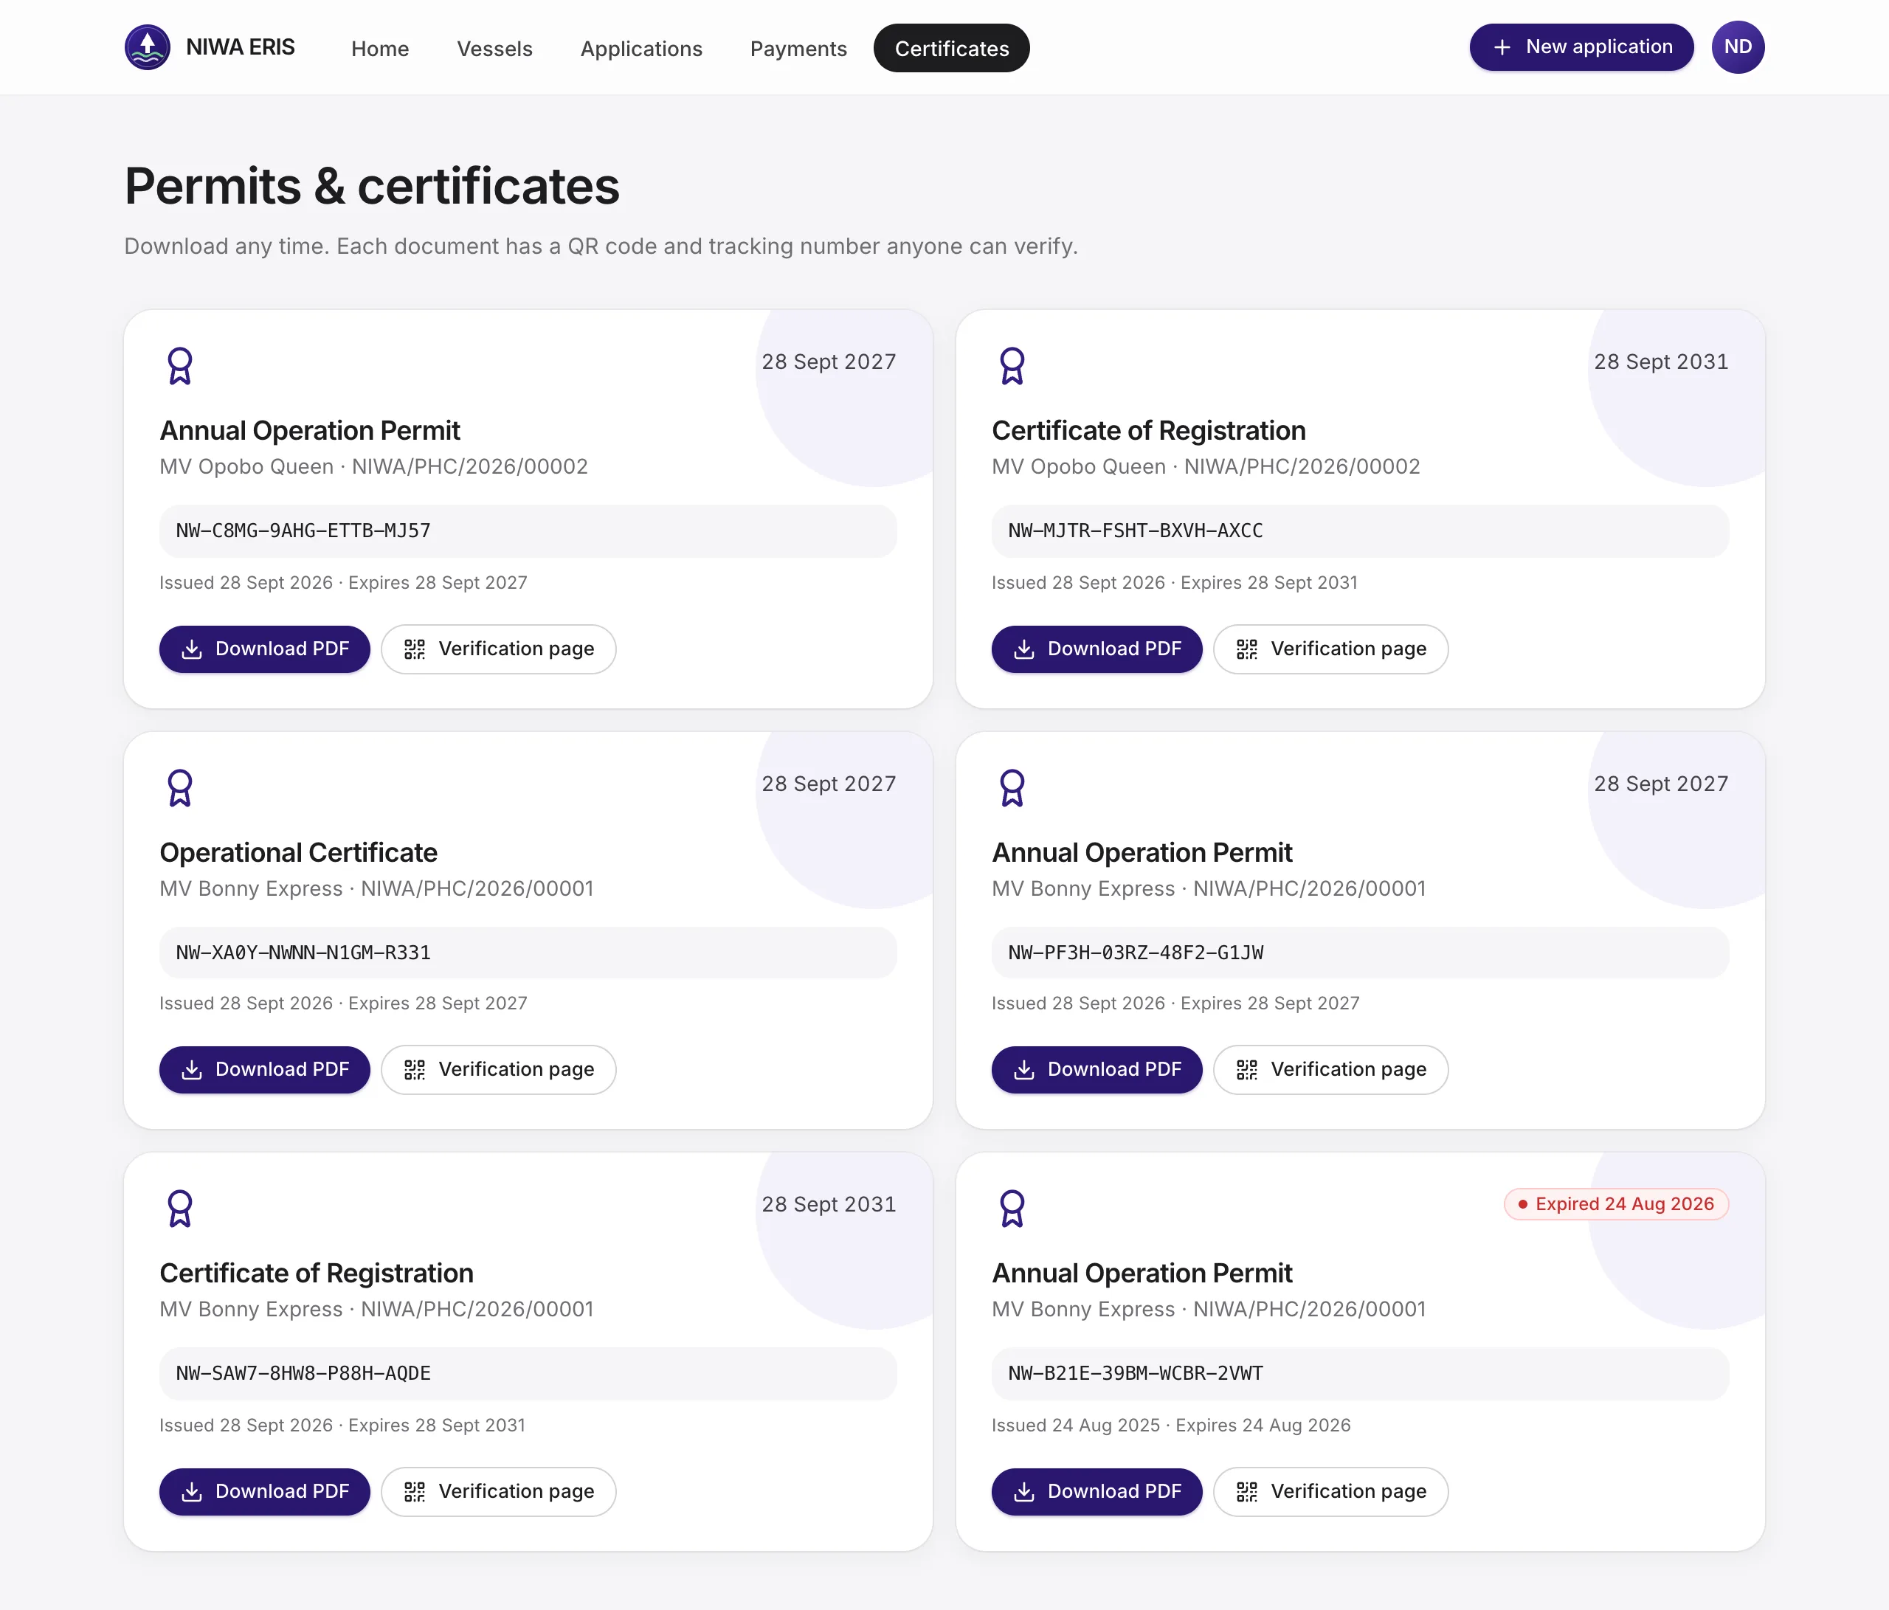Image resolution: width=1889 pixels, height=1610 pixels.
Task: Download PDF for NW-MJTR-FSHT-BXVH-AXCC certificate
Action: [1097, 649]
